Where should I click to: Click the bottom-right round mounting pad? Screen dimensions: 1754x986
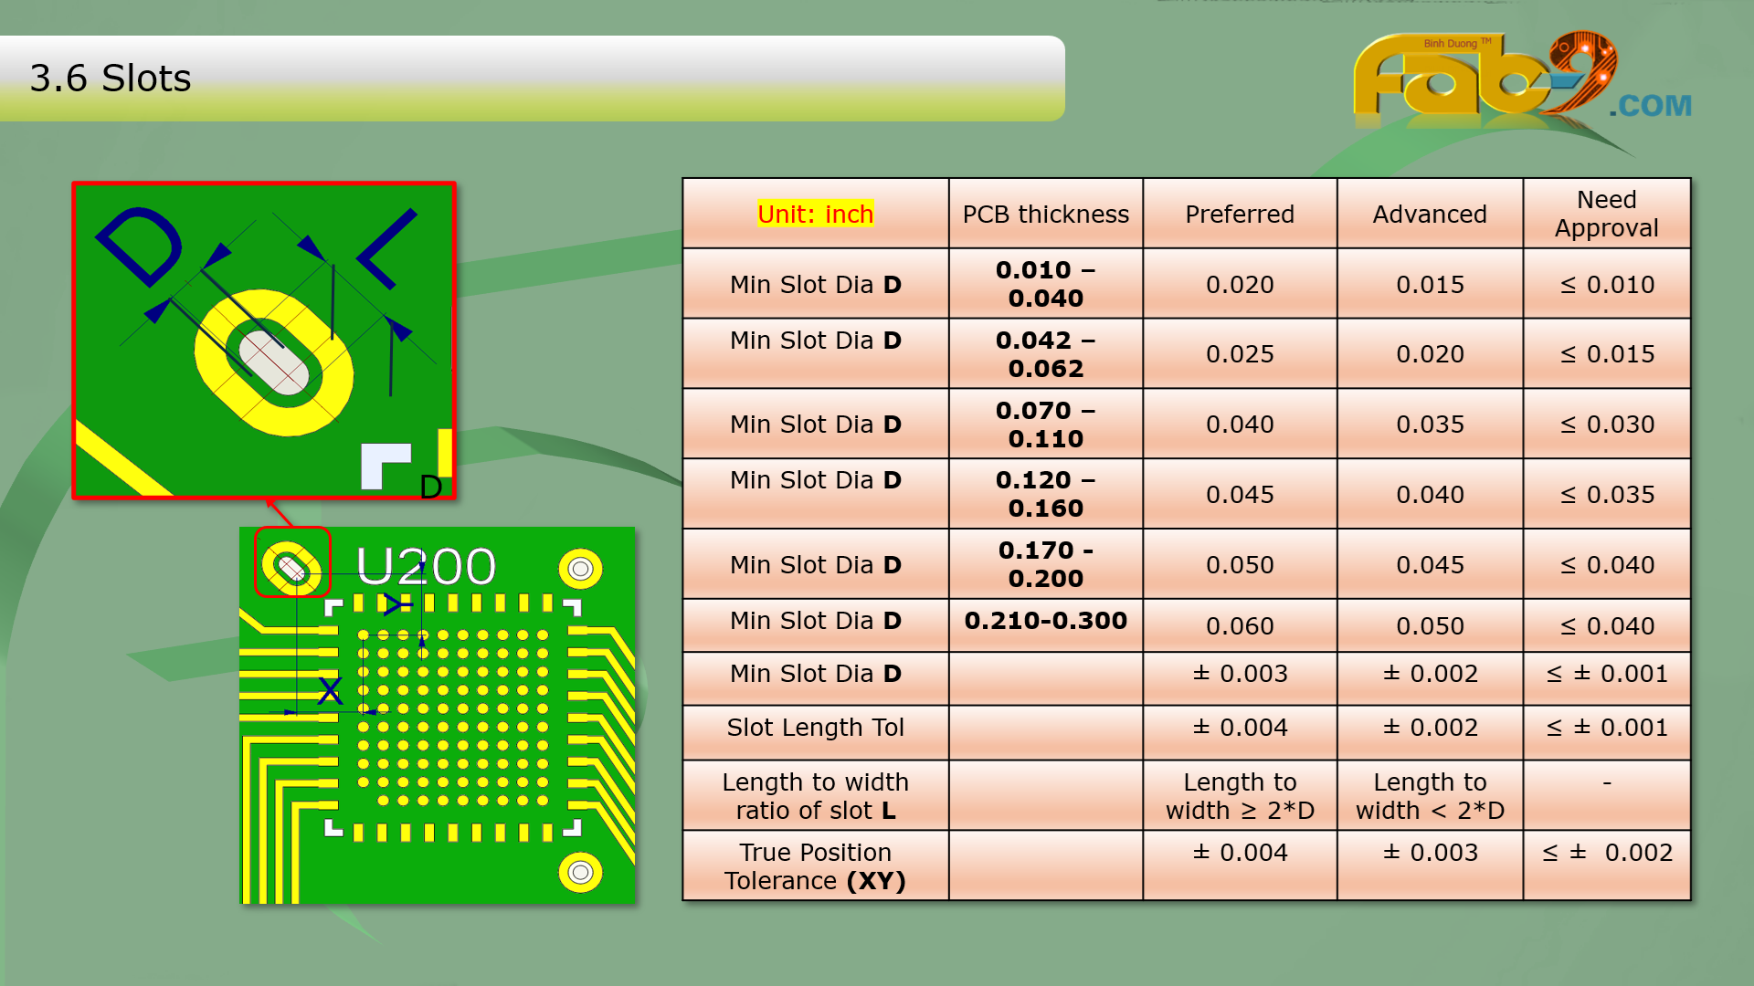580,872
